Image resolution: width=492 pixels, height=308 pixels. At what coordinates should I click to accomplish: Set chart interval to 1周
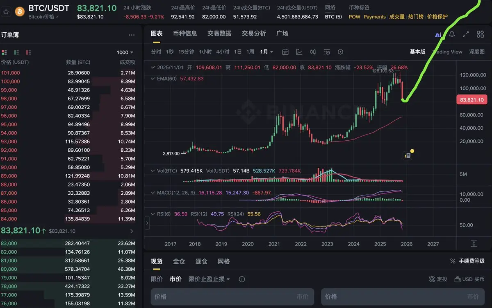tap(251, 52)
